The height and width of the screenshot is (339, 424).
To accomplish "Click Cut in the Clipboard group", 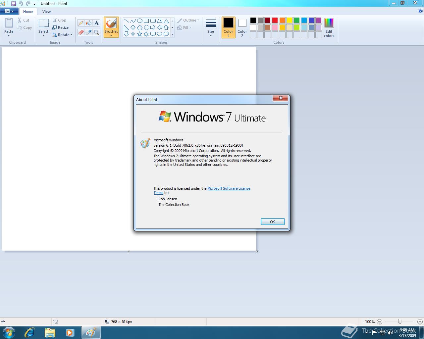I will (x=24, y=20).
